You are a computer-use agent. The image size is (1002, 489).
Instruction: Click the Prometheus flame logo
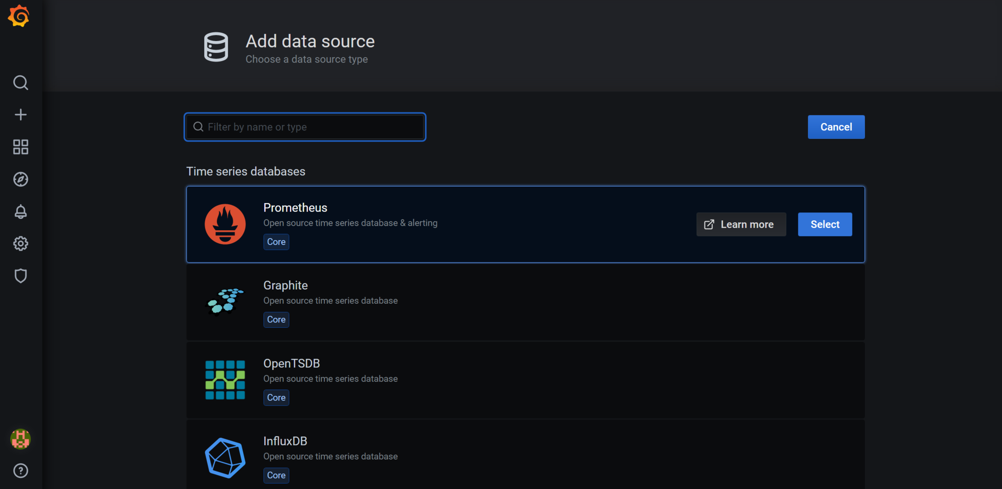pyautogui.click(x=225, y=224)
